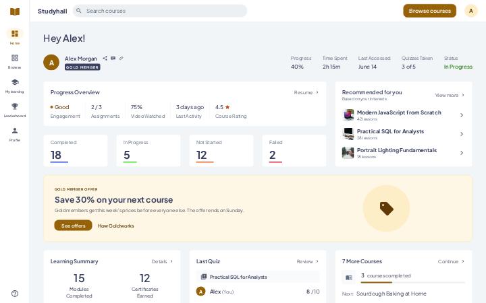Click the Alex Morgan name text
Screen dimensions: 486x303
[80, 59]
